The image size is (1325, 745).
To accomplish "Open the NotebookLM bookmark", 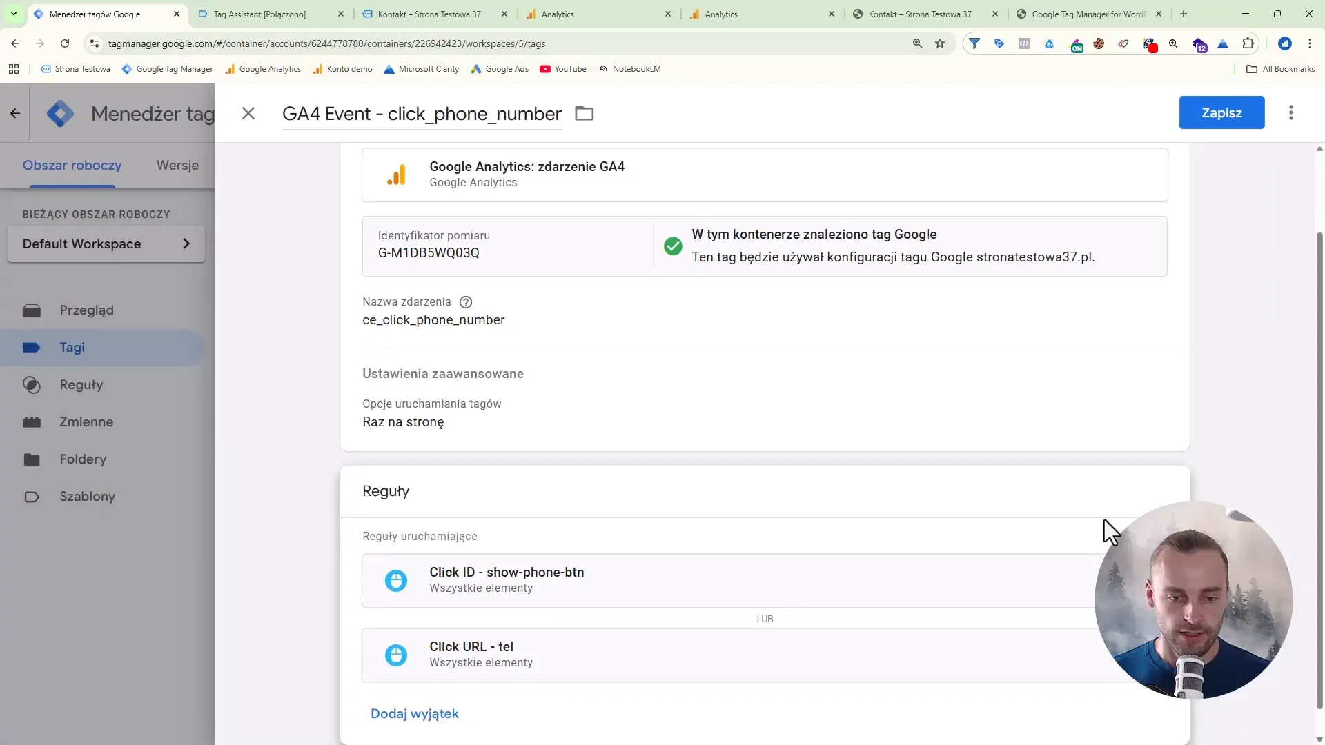I will [629, 69].
